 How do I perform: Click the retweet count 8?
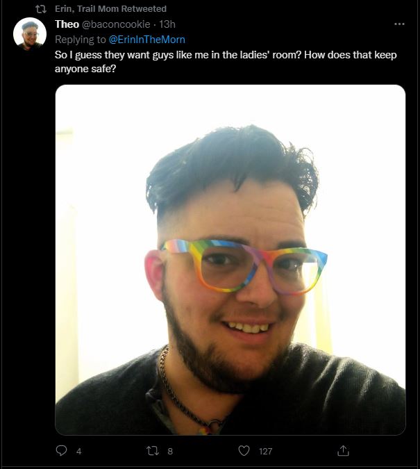[x=170, y=451]
